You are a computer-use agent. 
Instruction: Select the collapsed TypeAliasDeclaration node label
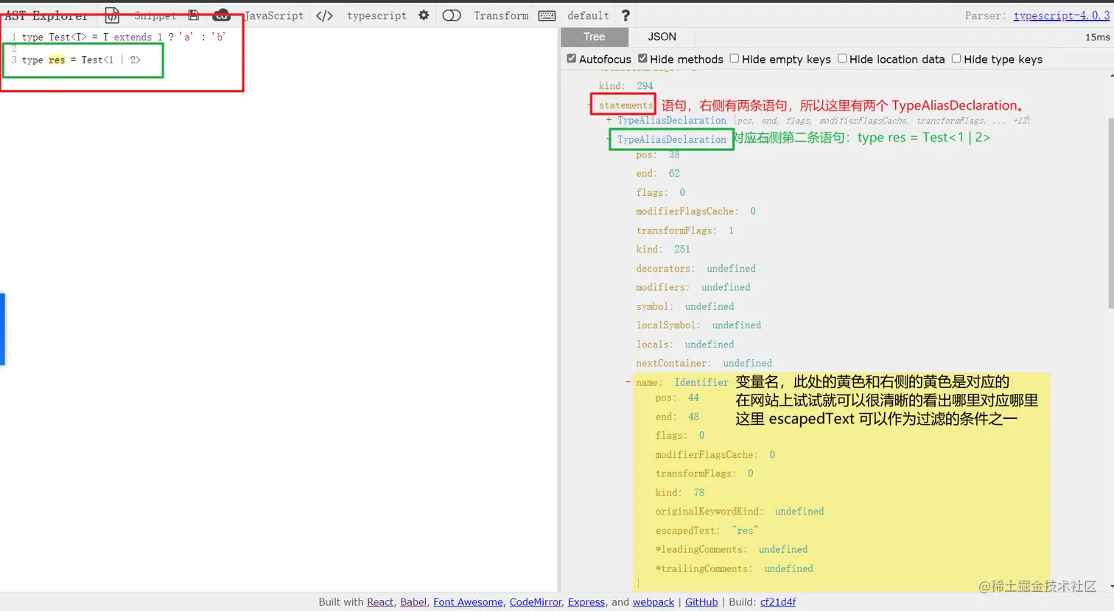[x=672, y=120]
